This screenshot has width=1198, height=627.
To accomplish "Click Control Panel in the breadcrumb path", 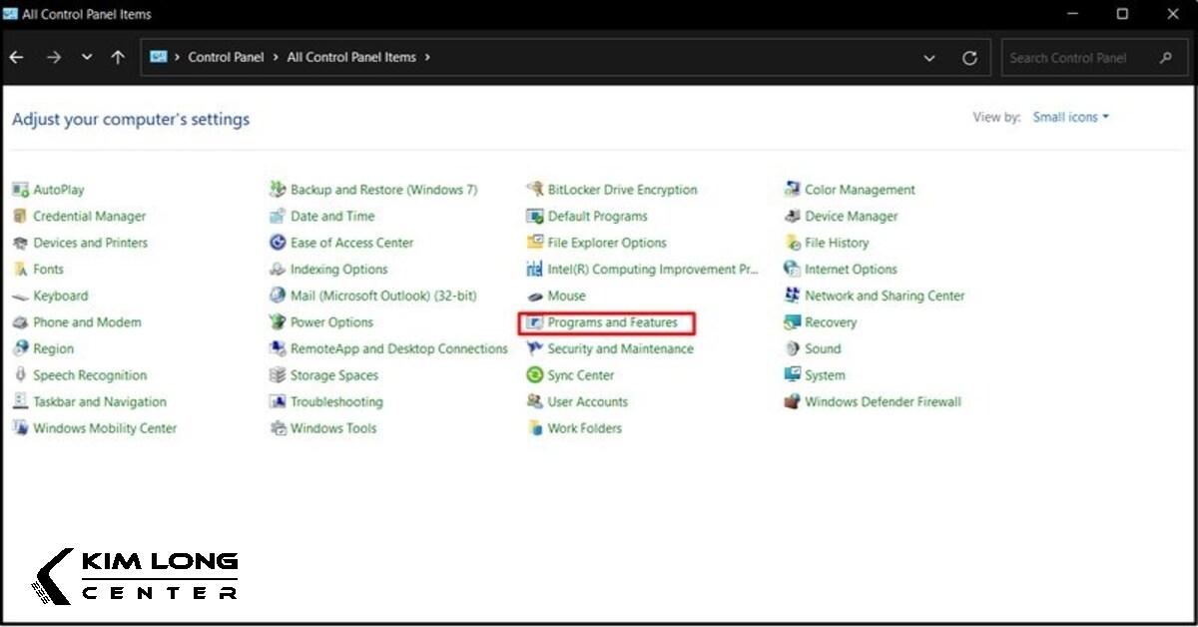I will [x=228, y=58].
